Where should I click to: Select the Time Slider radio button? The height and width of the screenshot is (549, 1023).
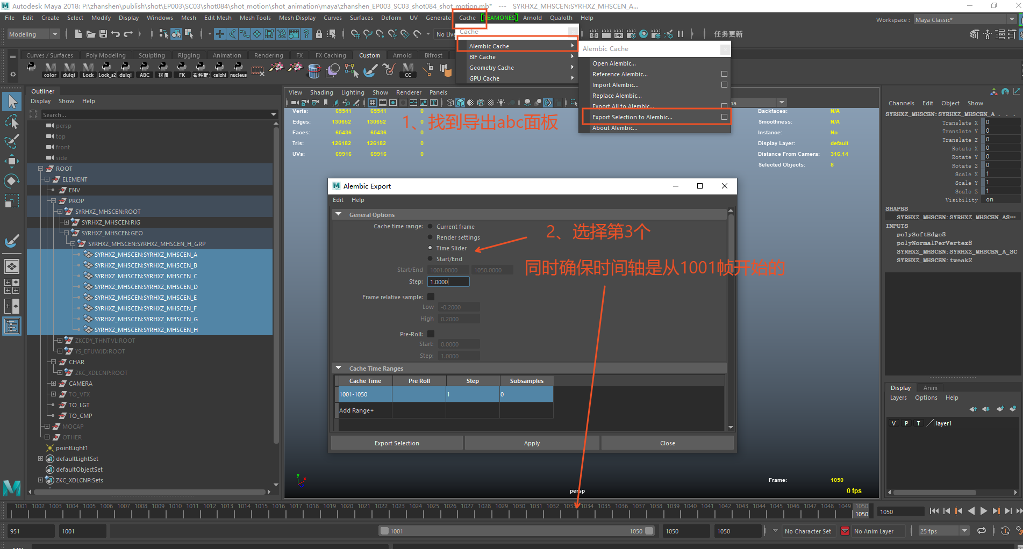(x=430, y=248)
